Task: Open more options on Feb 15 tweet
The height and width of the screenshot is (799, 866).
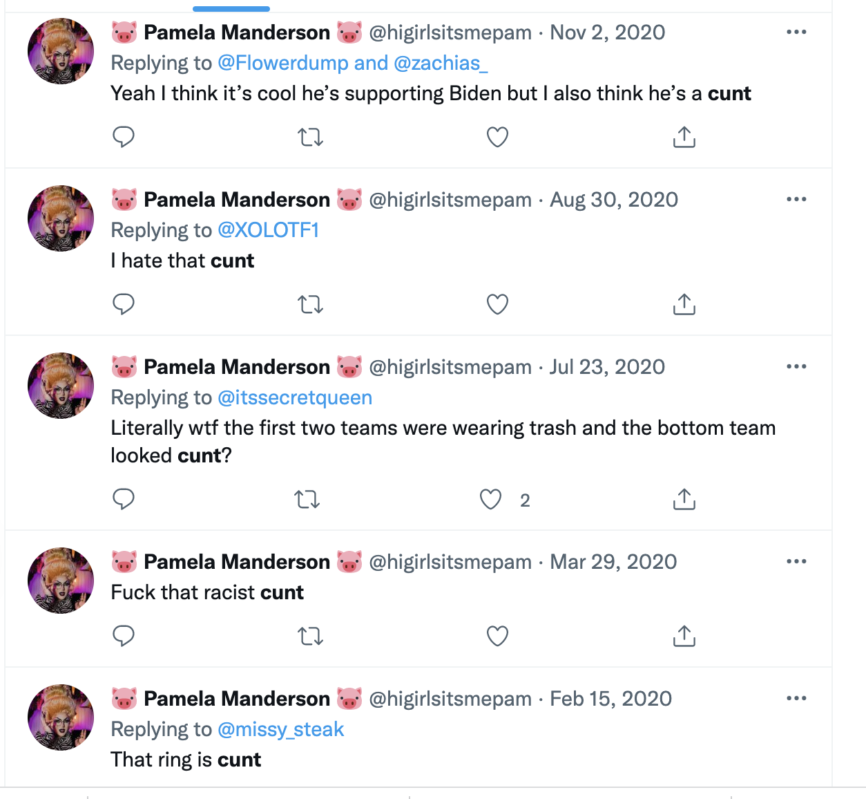Action: [796, 699]
